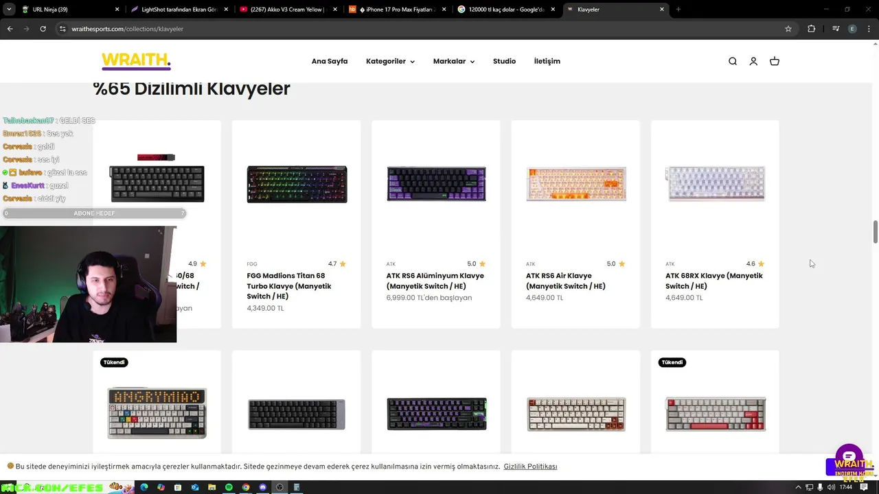Switch to the LightShot tab
The image size is (879, 494).
pyautogui.click(x=179, y=10)
